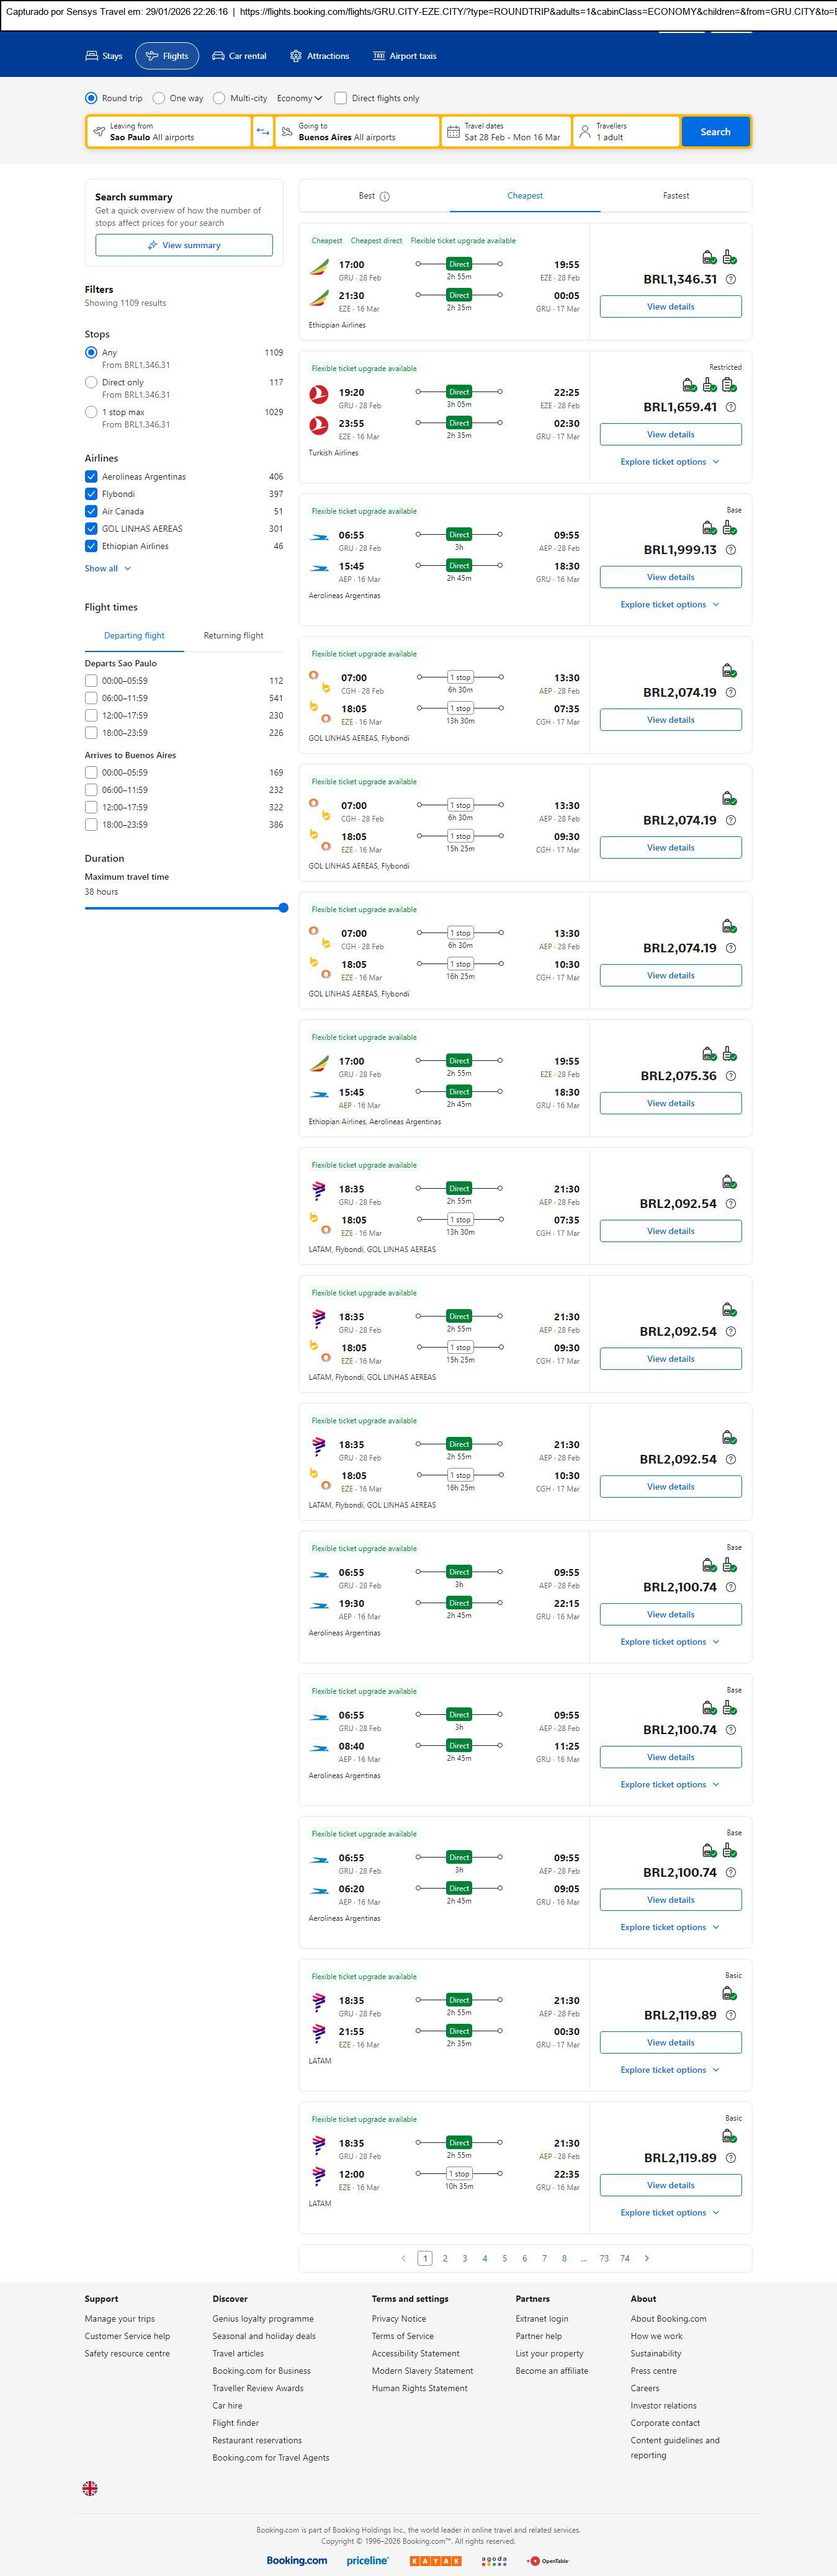Viewport: 837px width, 2576px height.
Task: Click the info icon next to Best tab
Action: click(385, 197)
